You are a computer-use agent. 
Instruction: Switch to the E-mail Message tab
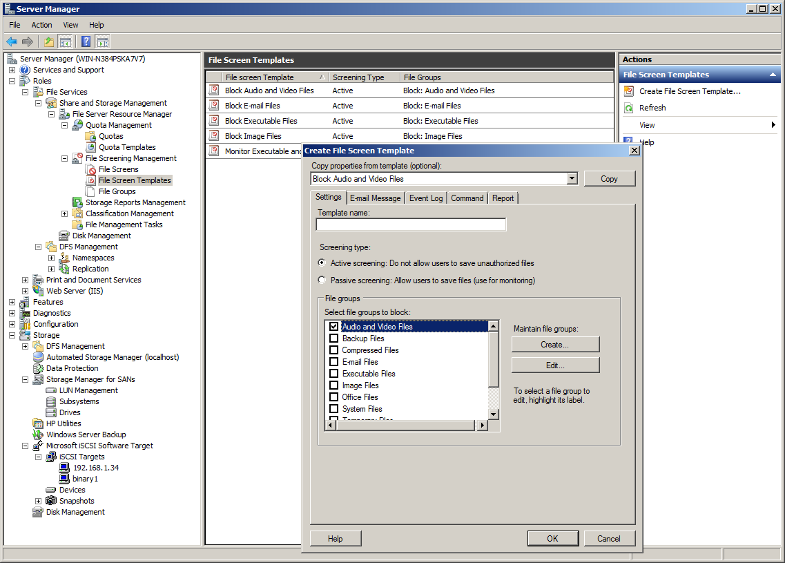(376, 198)
